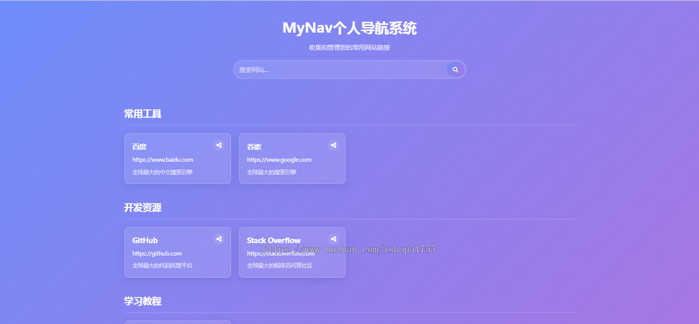Viewport: 699px width, 324px height.
Task: Open the Stack Overflow card title
Action: pyautogui.click(x=274, y=240)
